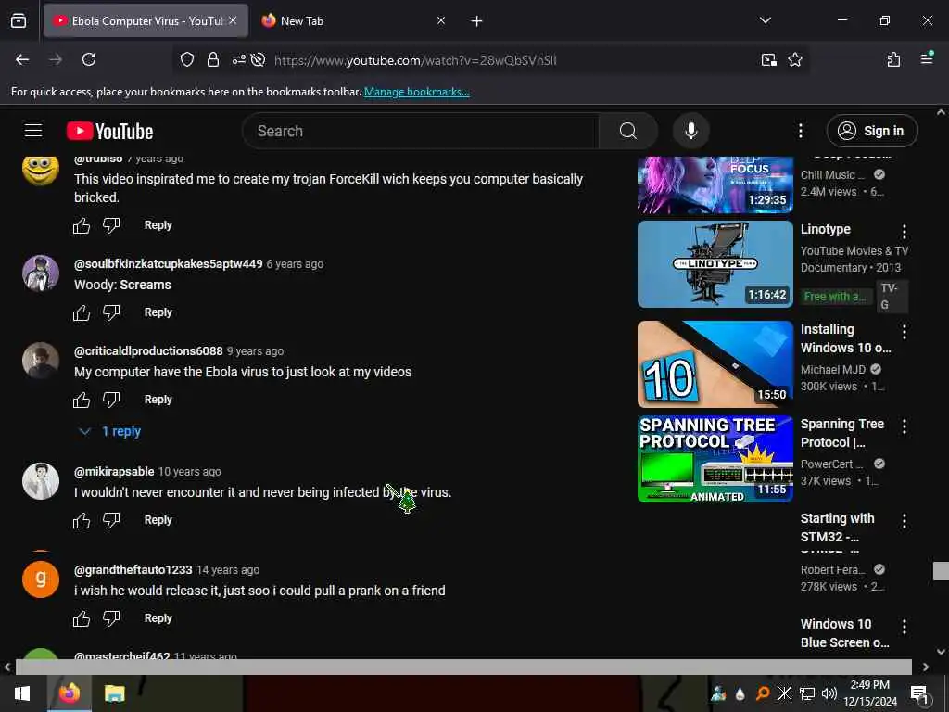Open the taskbar clock showing 2:49 PM

pyautogui.click(x=869, y=693)
